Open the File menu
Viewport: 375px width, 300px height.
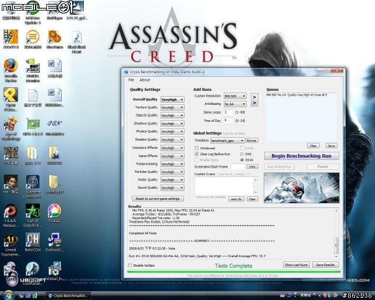point(131,80)
